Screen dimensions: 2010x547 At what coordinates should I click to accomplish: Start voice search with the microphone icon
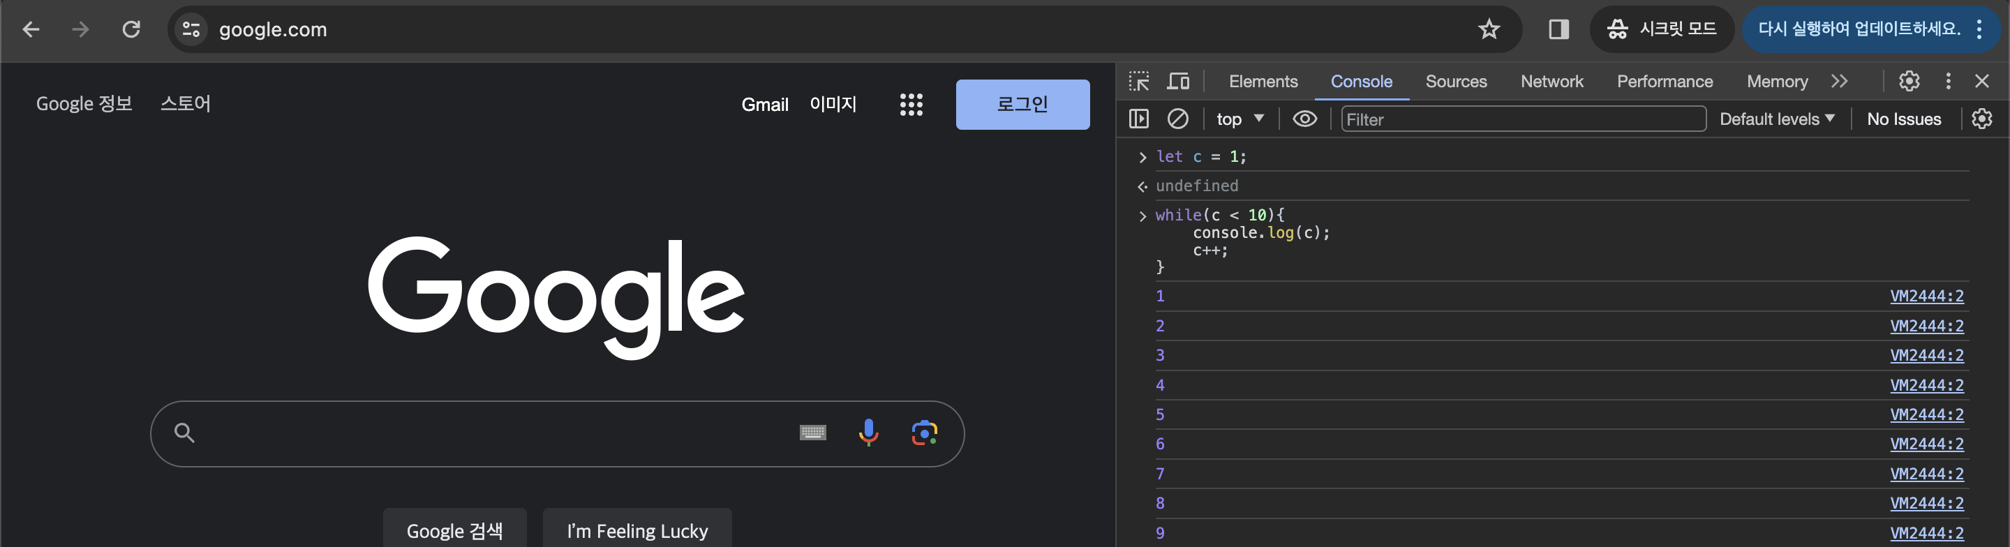coord(868,433)
